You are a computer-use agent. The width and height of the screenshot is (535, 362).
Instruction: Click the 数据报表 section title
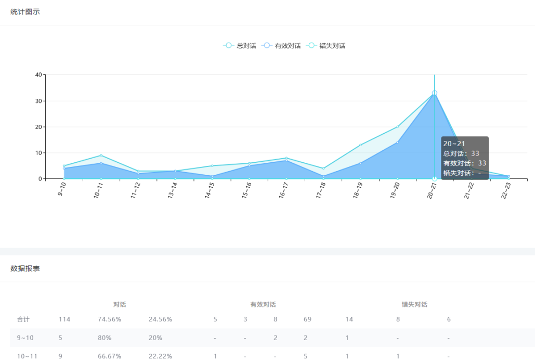[25, 268]
